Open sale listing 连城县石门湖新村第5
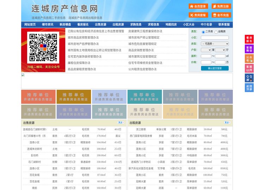 [x=35, y=129]
